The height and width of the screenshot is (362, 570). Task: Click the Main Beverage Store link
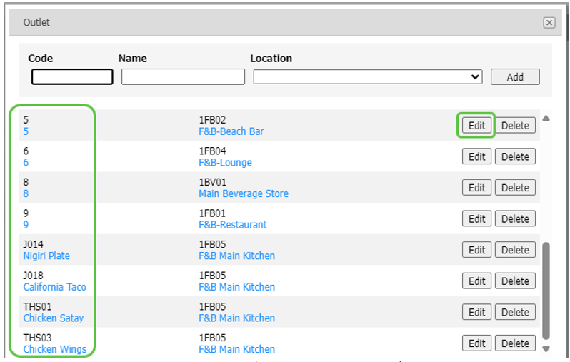(x=243, y=193)
